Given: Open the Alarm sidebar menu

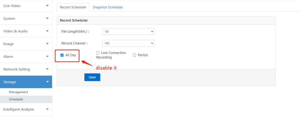Looking at the screenshot, I should 8,57.
